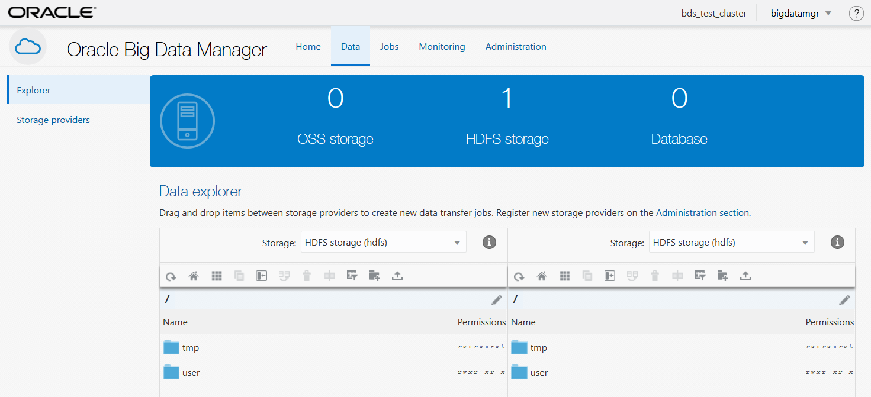Show right storage info icon
The width and height of the screenshot is (871, 397).
837,242
